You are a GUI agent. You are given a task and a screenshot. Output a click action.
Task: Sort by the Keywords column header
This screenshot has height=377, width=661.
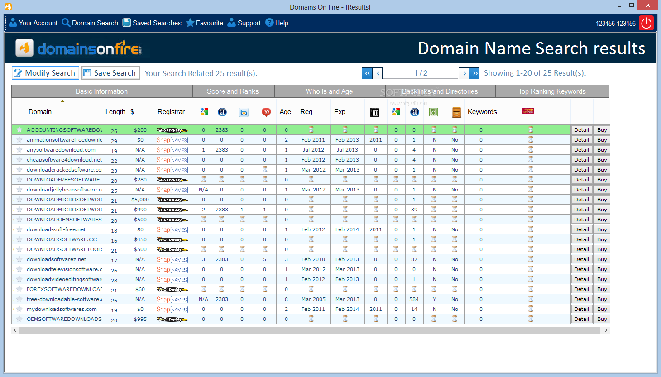tap(482, 112)
